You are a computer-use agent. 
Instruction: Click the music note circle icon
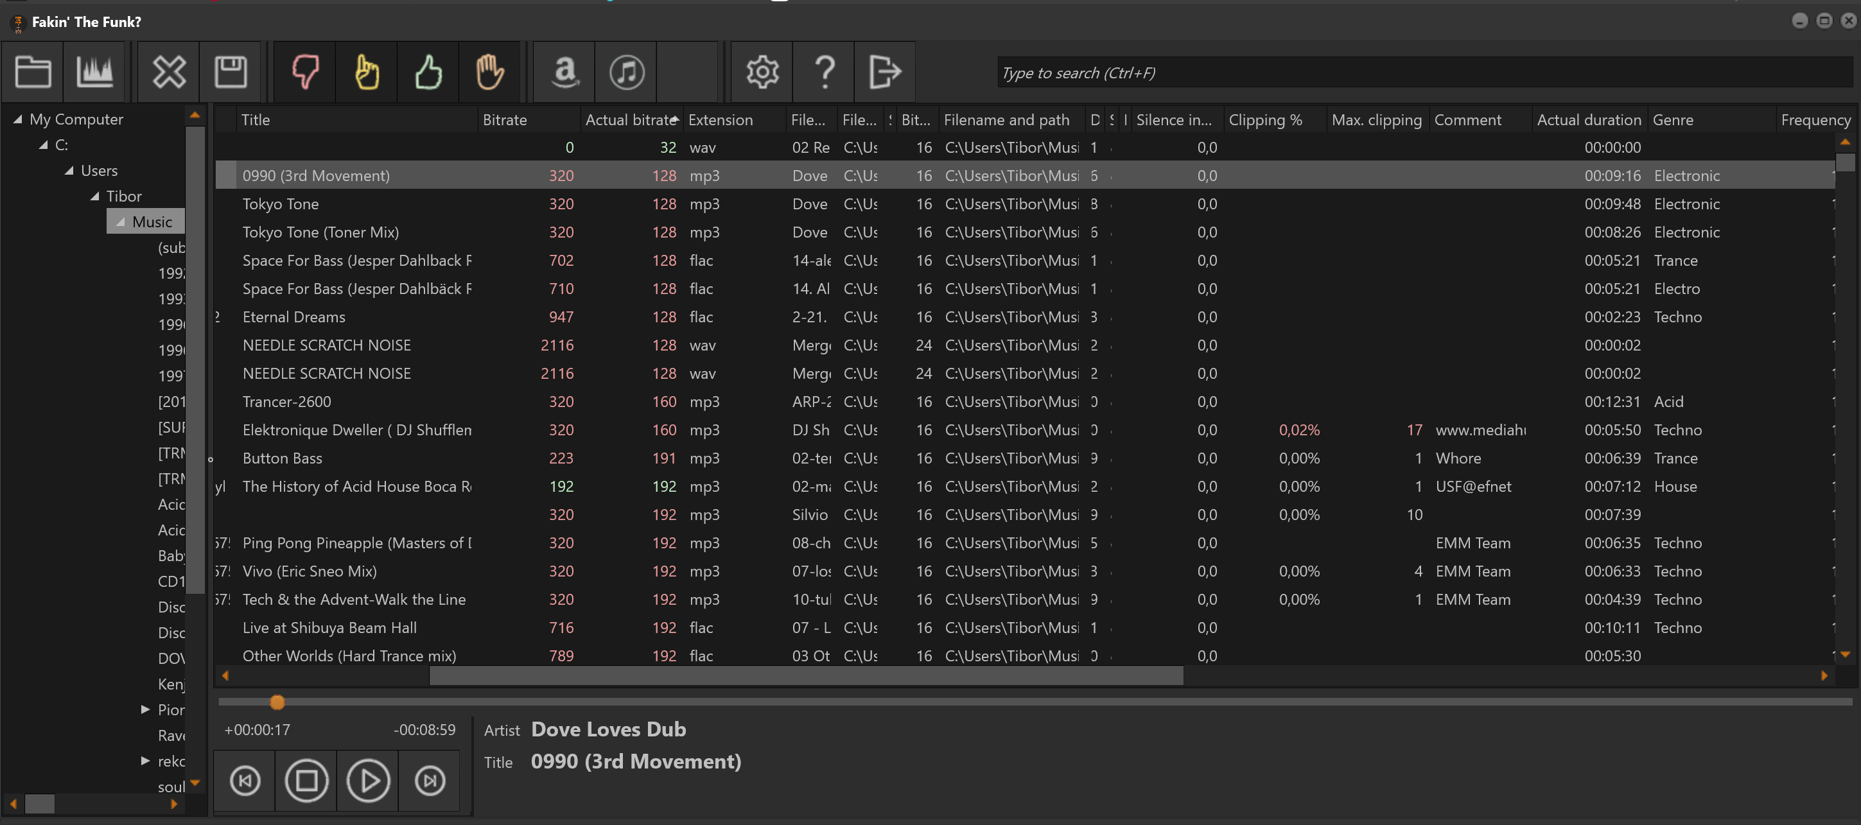(626, 73)
